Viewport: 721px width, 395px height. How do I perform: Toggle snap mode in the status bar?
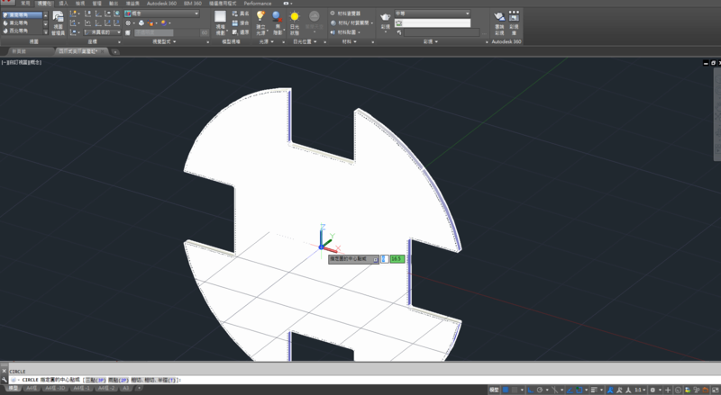(515, 390)
